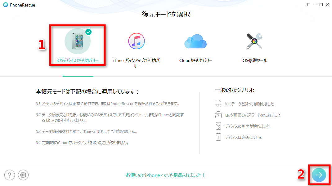Click text 'デバイスは応答しません'
332x186 pixels.
coord(244,138)
